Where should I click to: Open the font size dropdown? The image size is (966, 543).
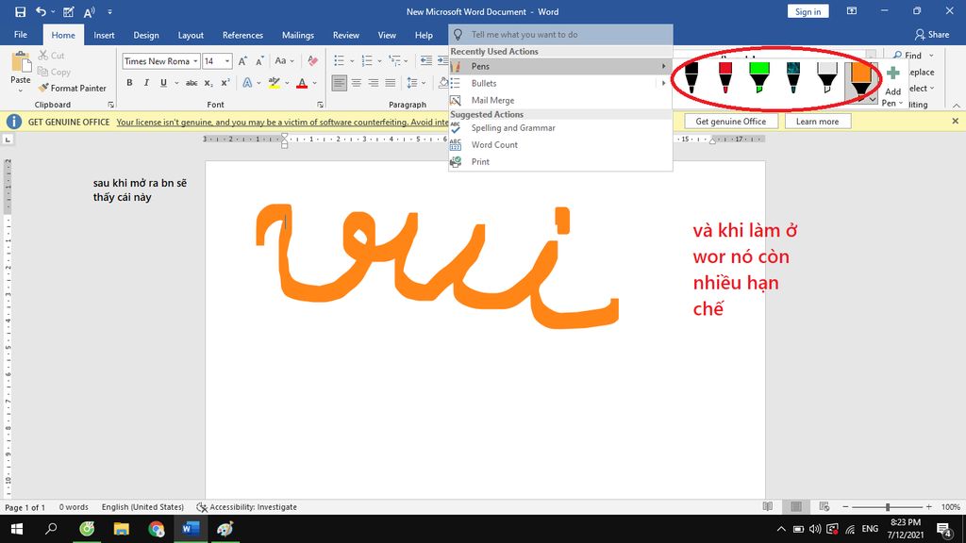coord(227,61)
